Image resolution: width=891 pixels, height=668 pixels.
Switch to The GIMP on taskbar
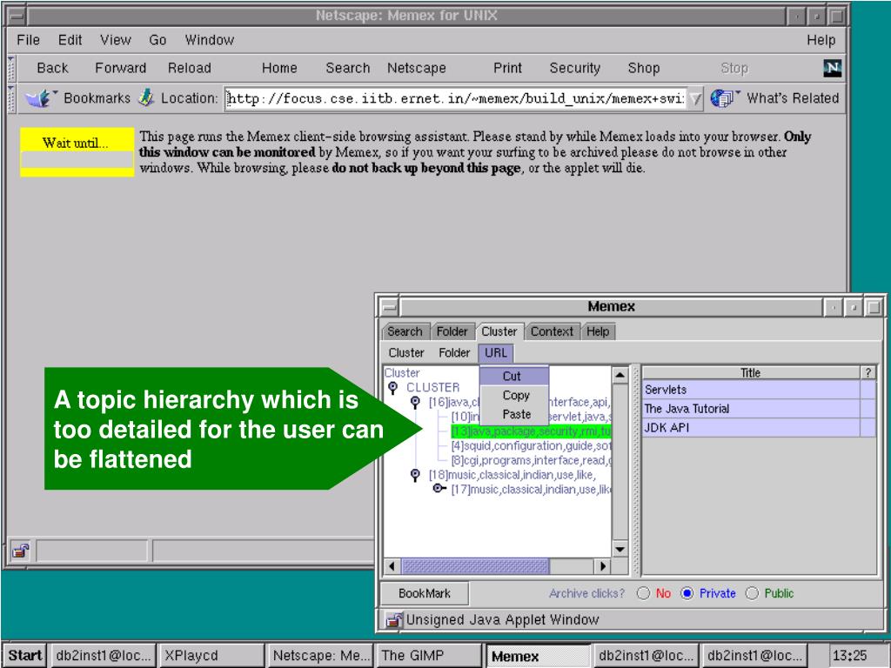click(428, 656)
